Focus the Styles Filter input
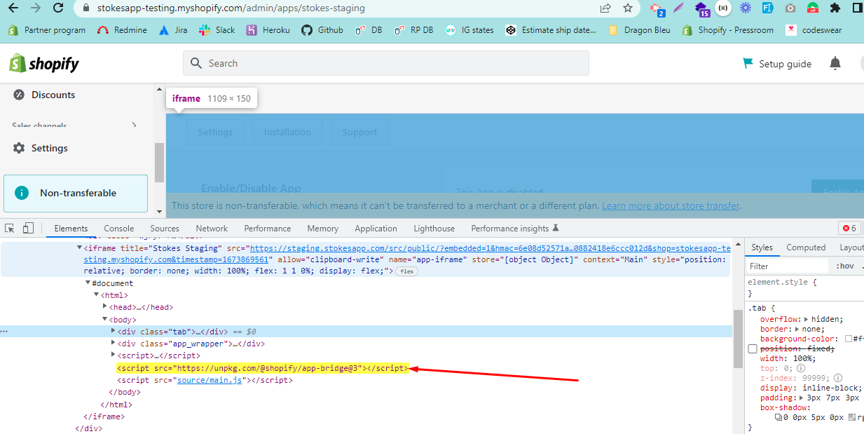Image resolution: width=864 pixels, height=434 pixels. pos(788,266)
